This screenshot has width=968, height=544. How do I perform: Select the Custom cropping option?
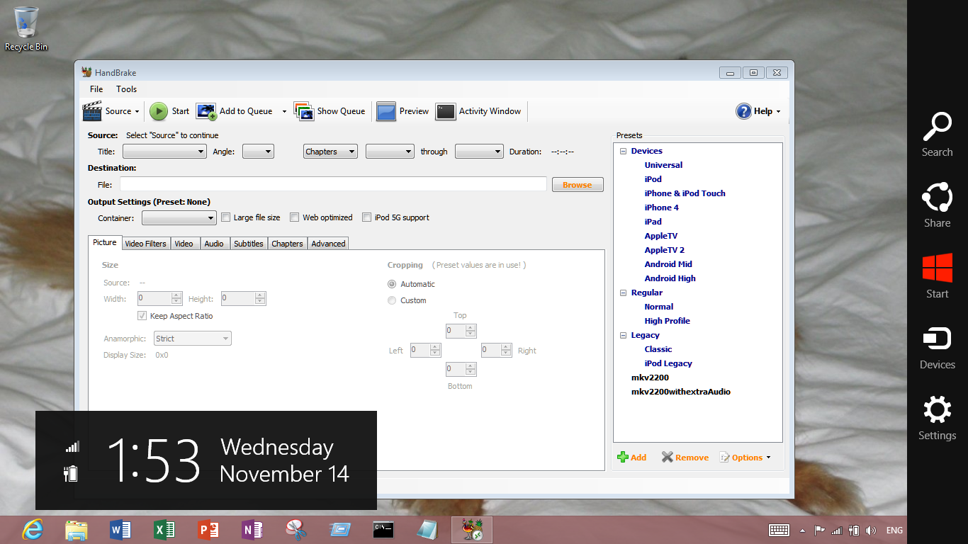click(x=392, y=300)
